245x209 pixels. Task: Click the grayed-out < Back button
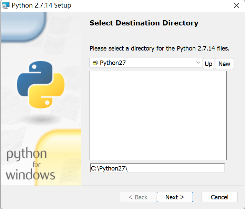click(x=138, y=197)
